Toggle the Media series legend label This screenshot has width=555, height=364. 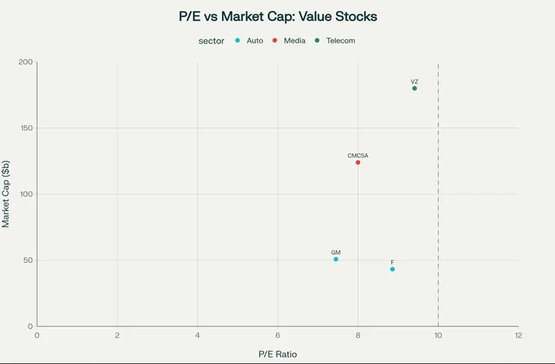click(294, 40)
